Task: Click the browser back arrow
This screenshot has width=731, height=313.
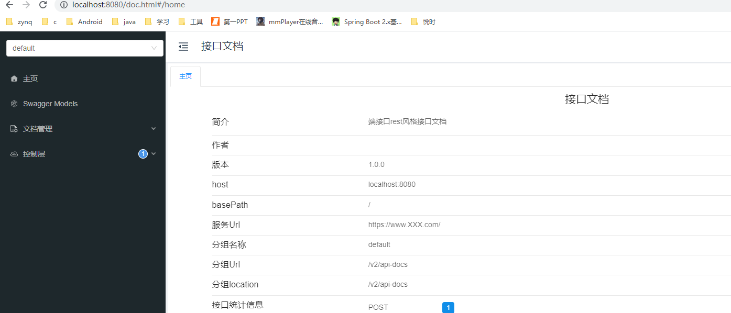Action: click(x=9, y=5)
